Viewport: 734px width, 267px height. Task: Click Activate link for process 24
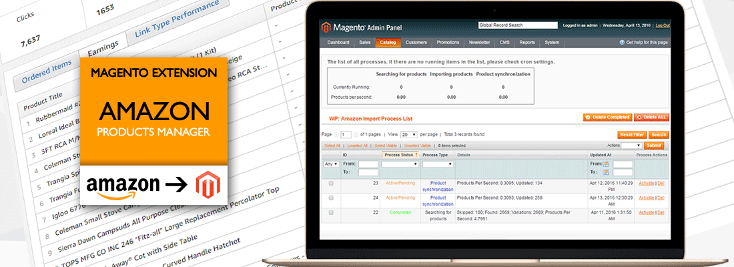pyautogui.click(x=647, y=198)
